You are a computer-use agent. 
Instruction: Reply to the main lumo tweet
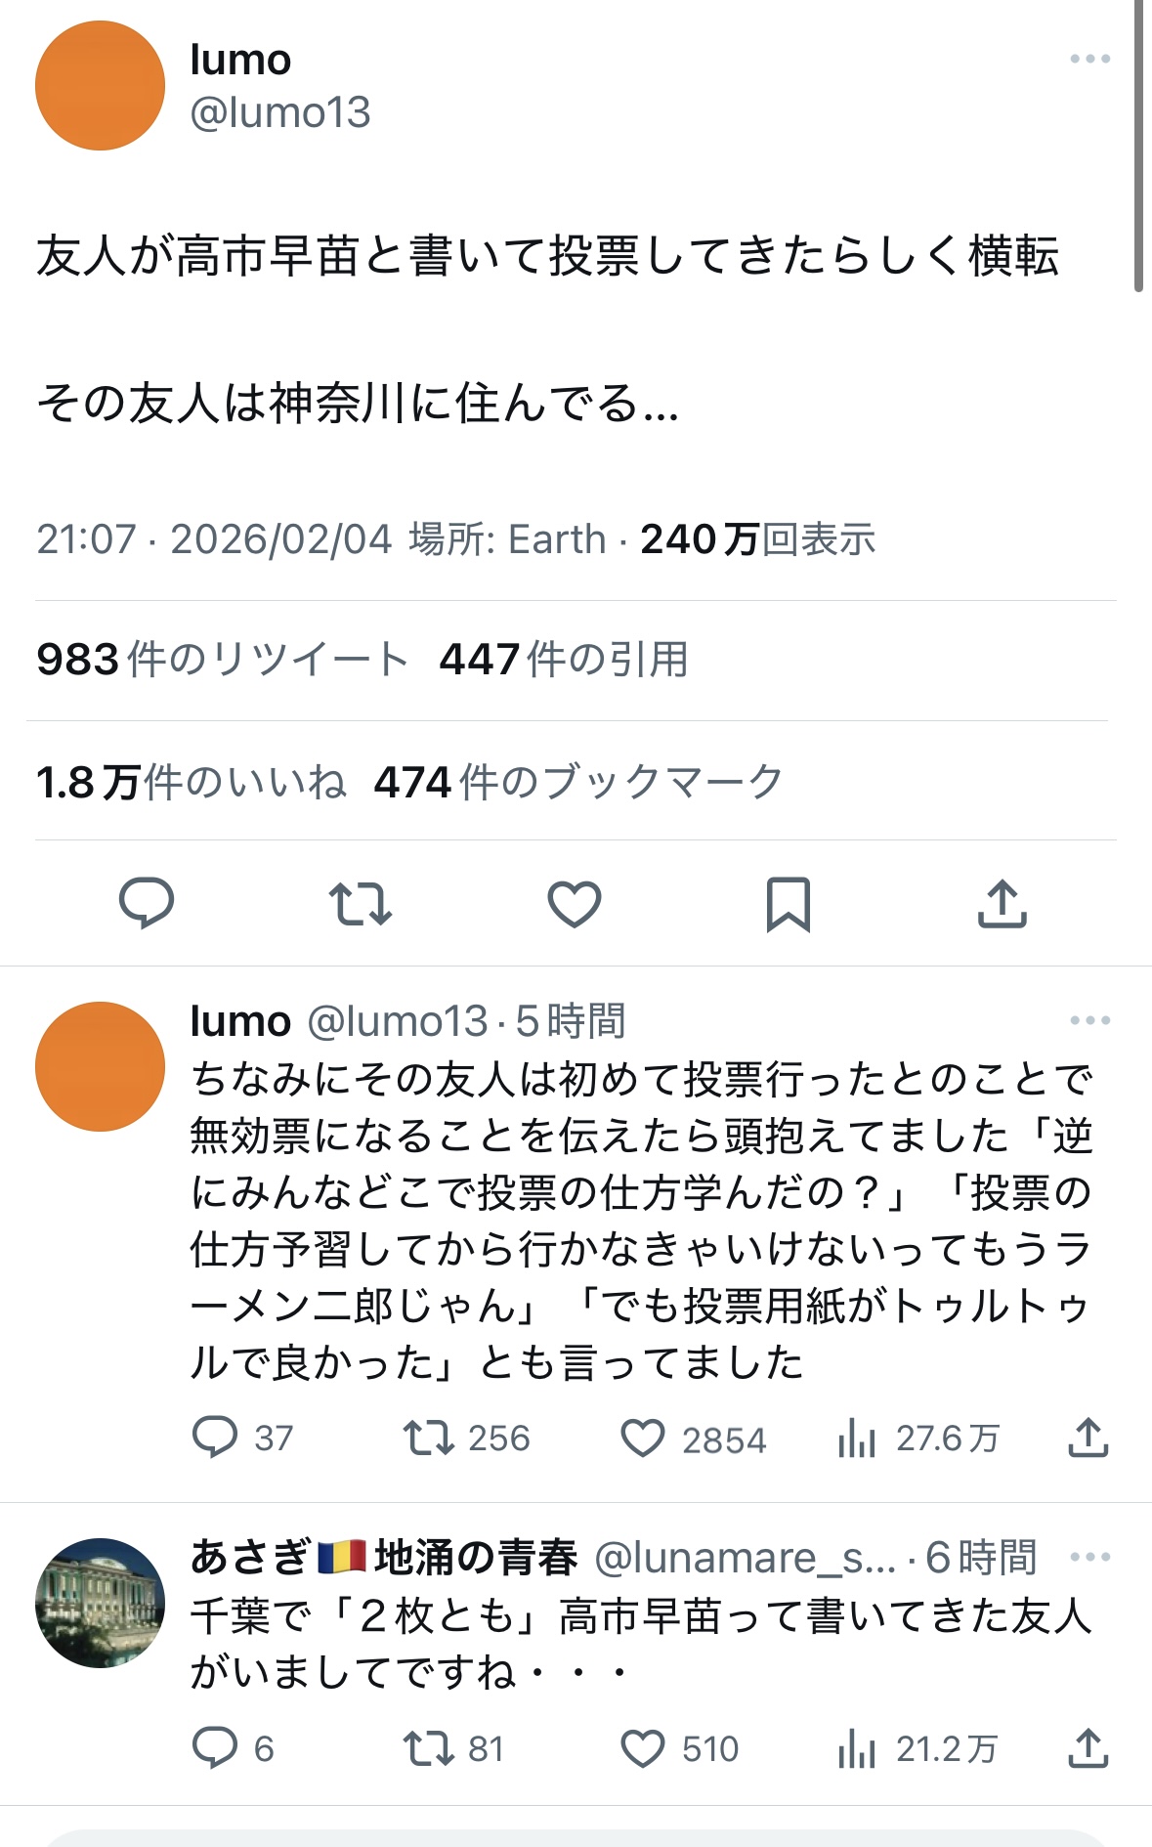[x=147, y=902]
